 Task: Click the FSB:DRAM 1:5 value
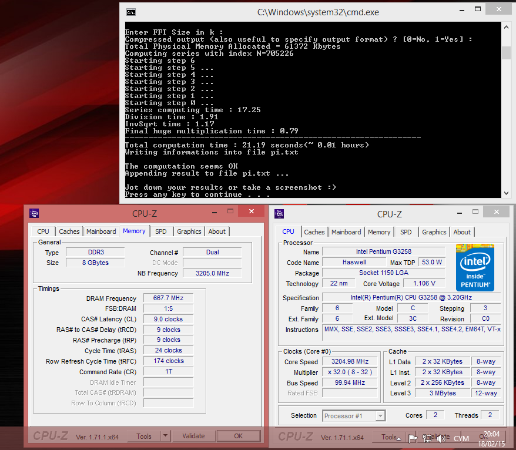coord(169,308)
